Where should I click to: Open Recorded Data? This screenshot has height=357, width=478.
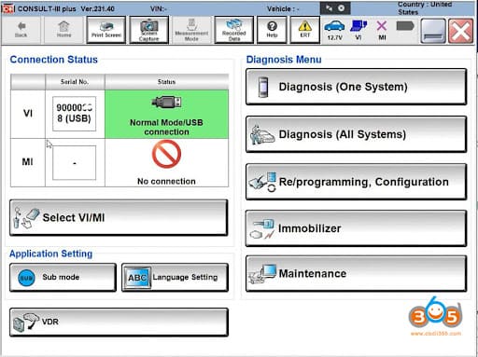234,30
